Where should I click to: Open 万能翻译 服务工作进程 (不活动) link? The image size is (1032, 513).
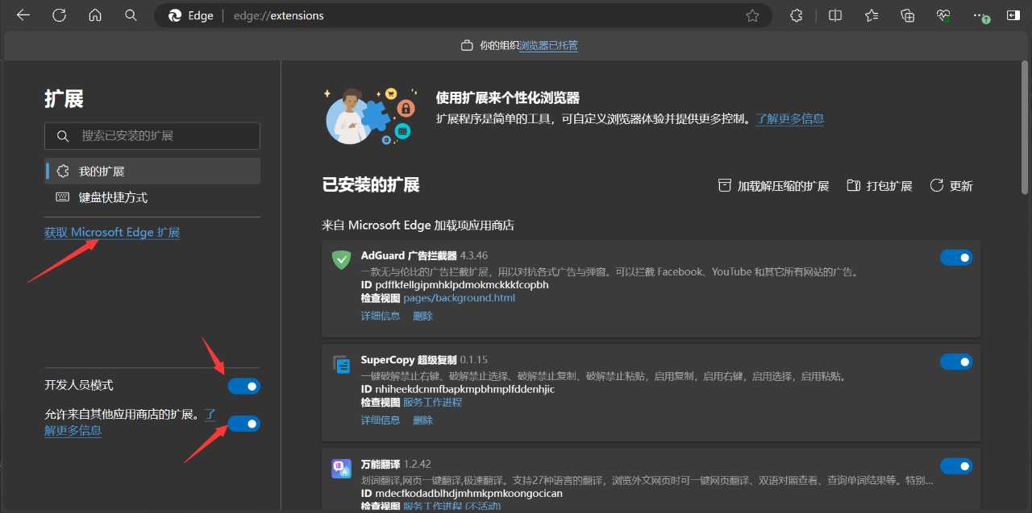pyautogui.click(x=452, y=506)
